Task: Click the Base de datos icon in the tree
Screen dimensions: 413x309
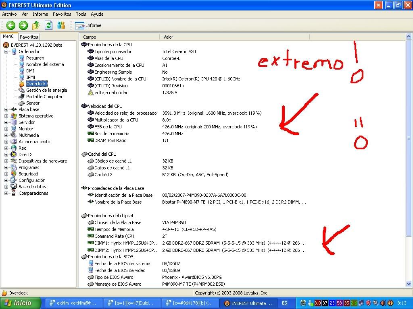Action: point(14,187)
